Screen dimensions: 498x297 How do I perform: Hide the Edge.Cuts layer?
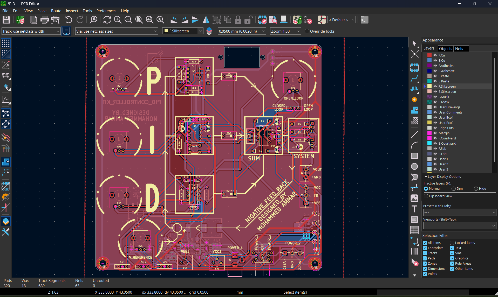[435, 128]
